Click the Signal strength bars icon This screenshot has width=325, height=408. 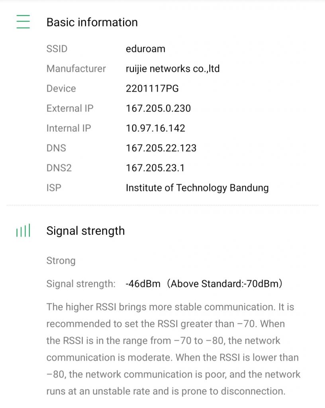pos(23,231)
